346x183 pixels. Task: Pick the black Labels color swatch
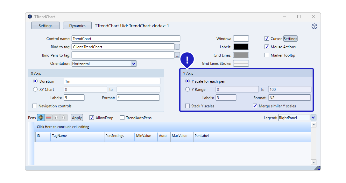coord(241,47)
